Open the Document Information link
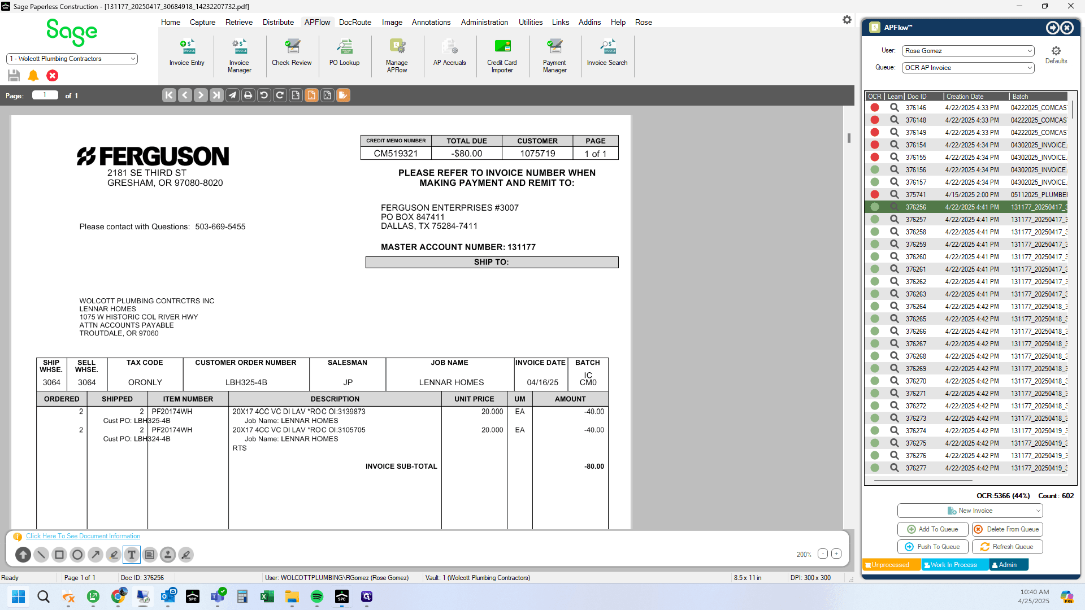 83,536
